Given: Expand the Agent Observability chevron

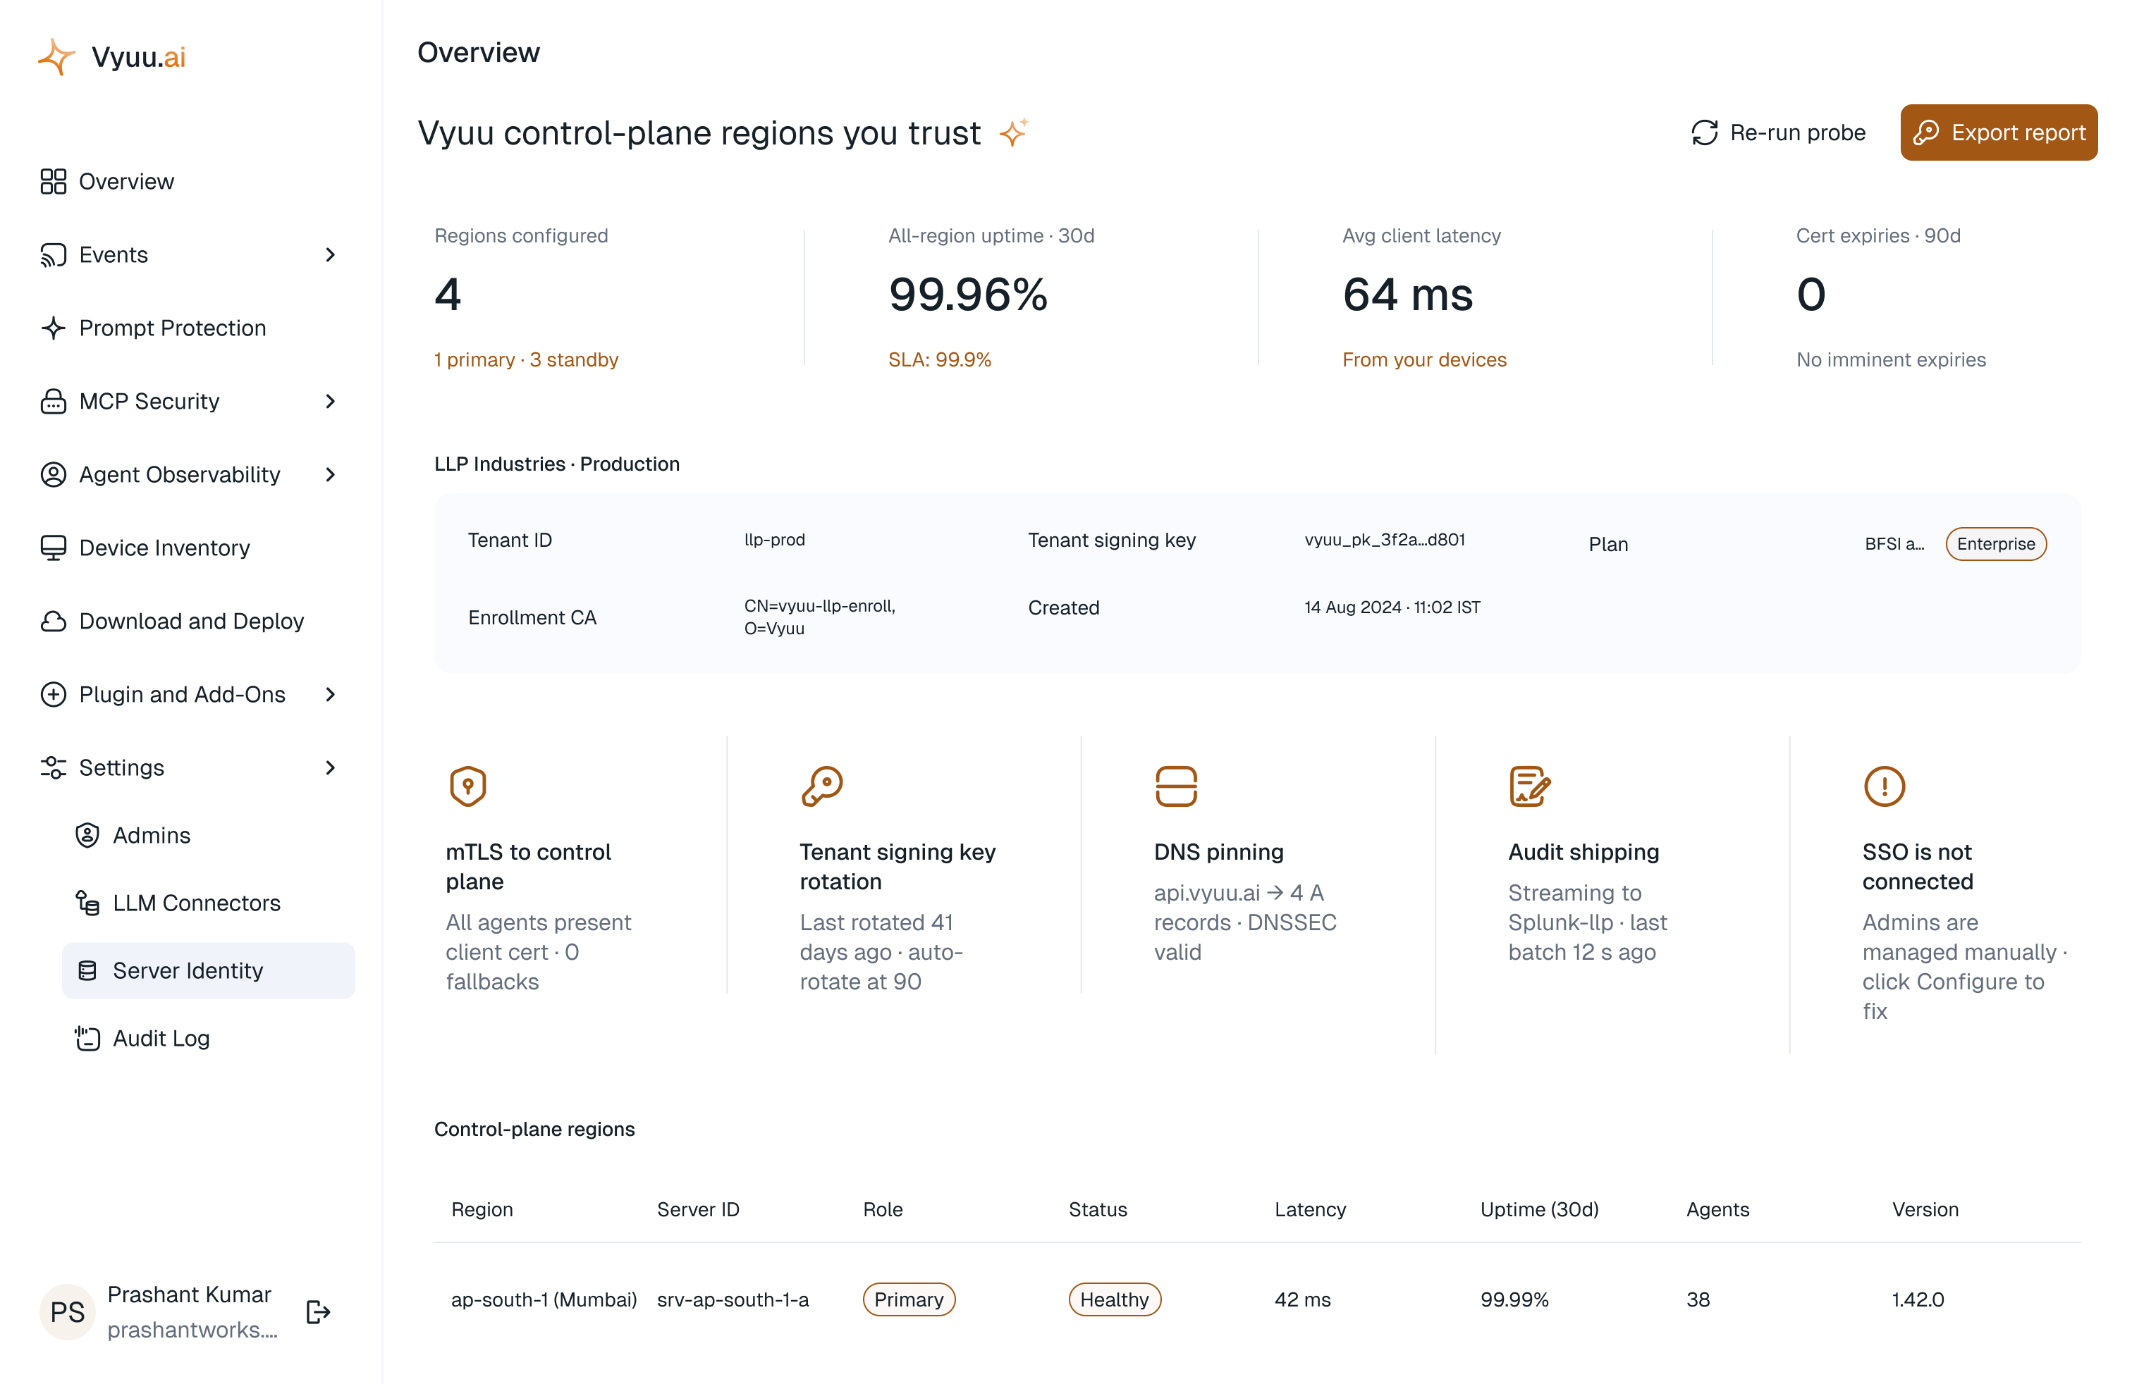Looking at the screenshot, I should pyautogui.click(x=331, y=474).
